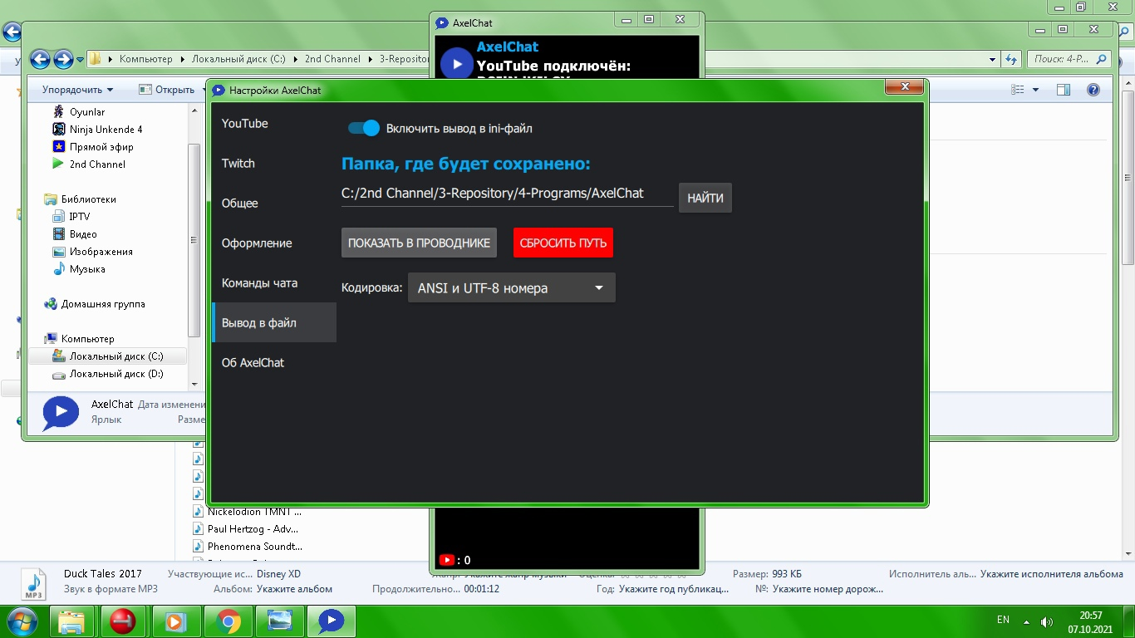Select Локальный диск (D:) in sidebar
Screen dimensions: 1135x638
tap(108, 374)
